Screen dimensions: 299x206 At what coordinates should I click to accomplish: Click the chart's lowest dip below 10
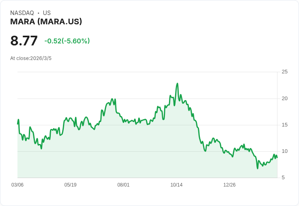(258, 168)
